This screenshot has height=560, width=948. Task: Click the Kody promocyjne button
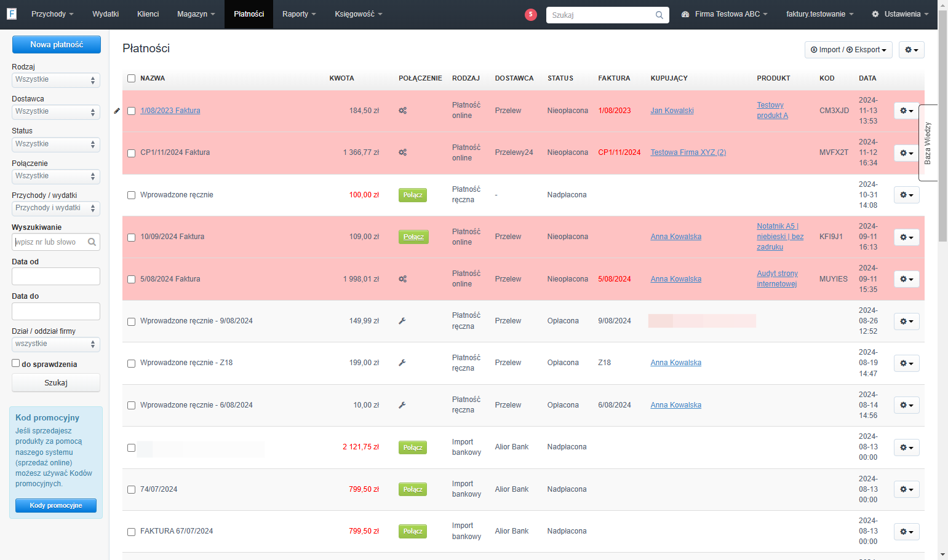coord(56,506)
